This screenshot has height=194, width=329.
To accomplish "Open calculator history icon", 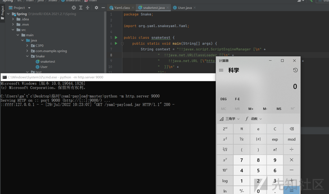I will pyautogui.click(x=295, y=70).
